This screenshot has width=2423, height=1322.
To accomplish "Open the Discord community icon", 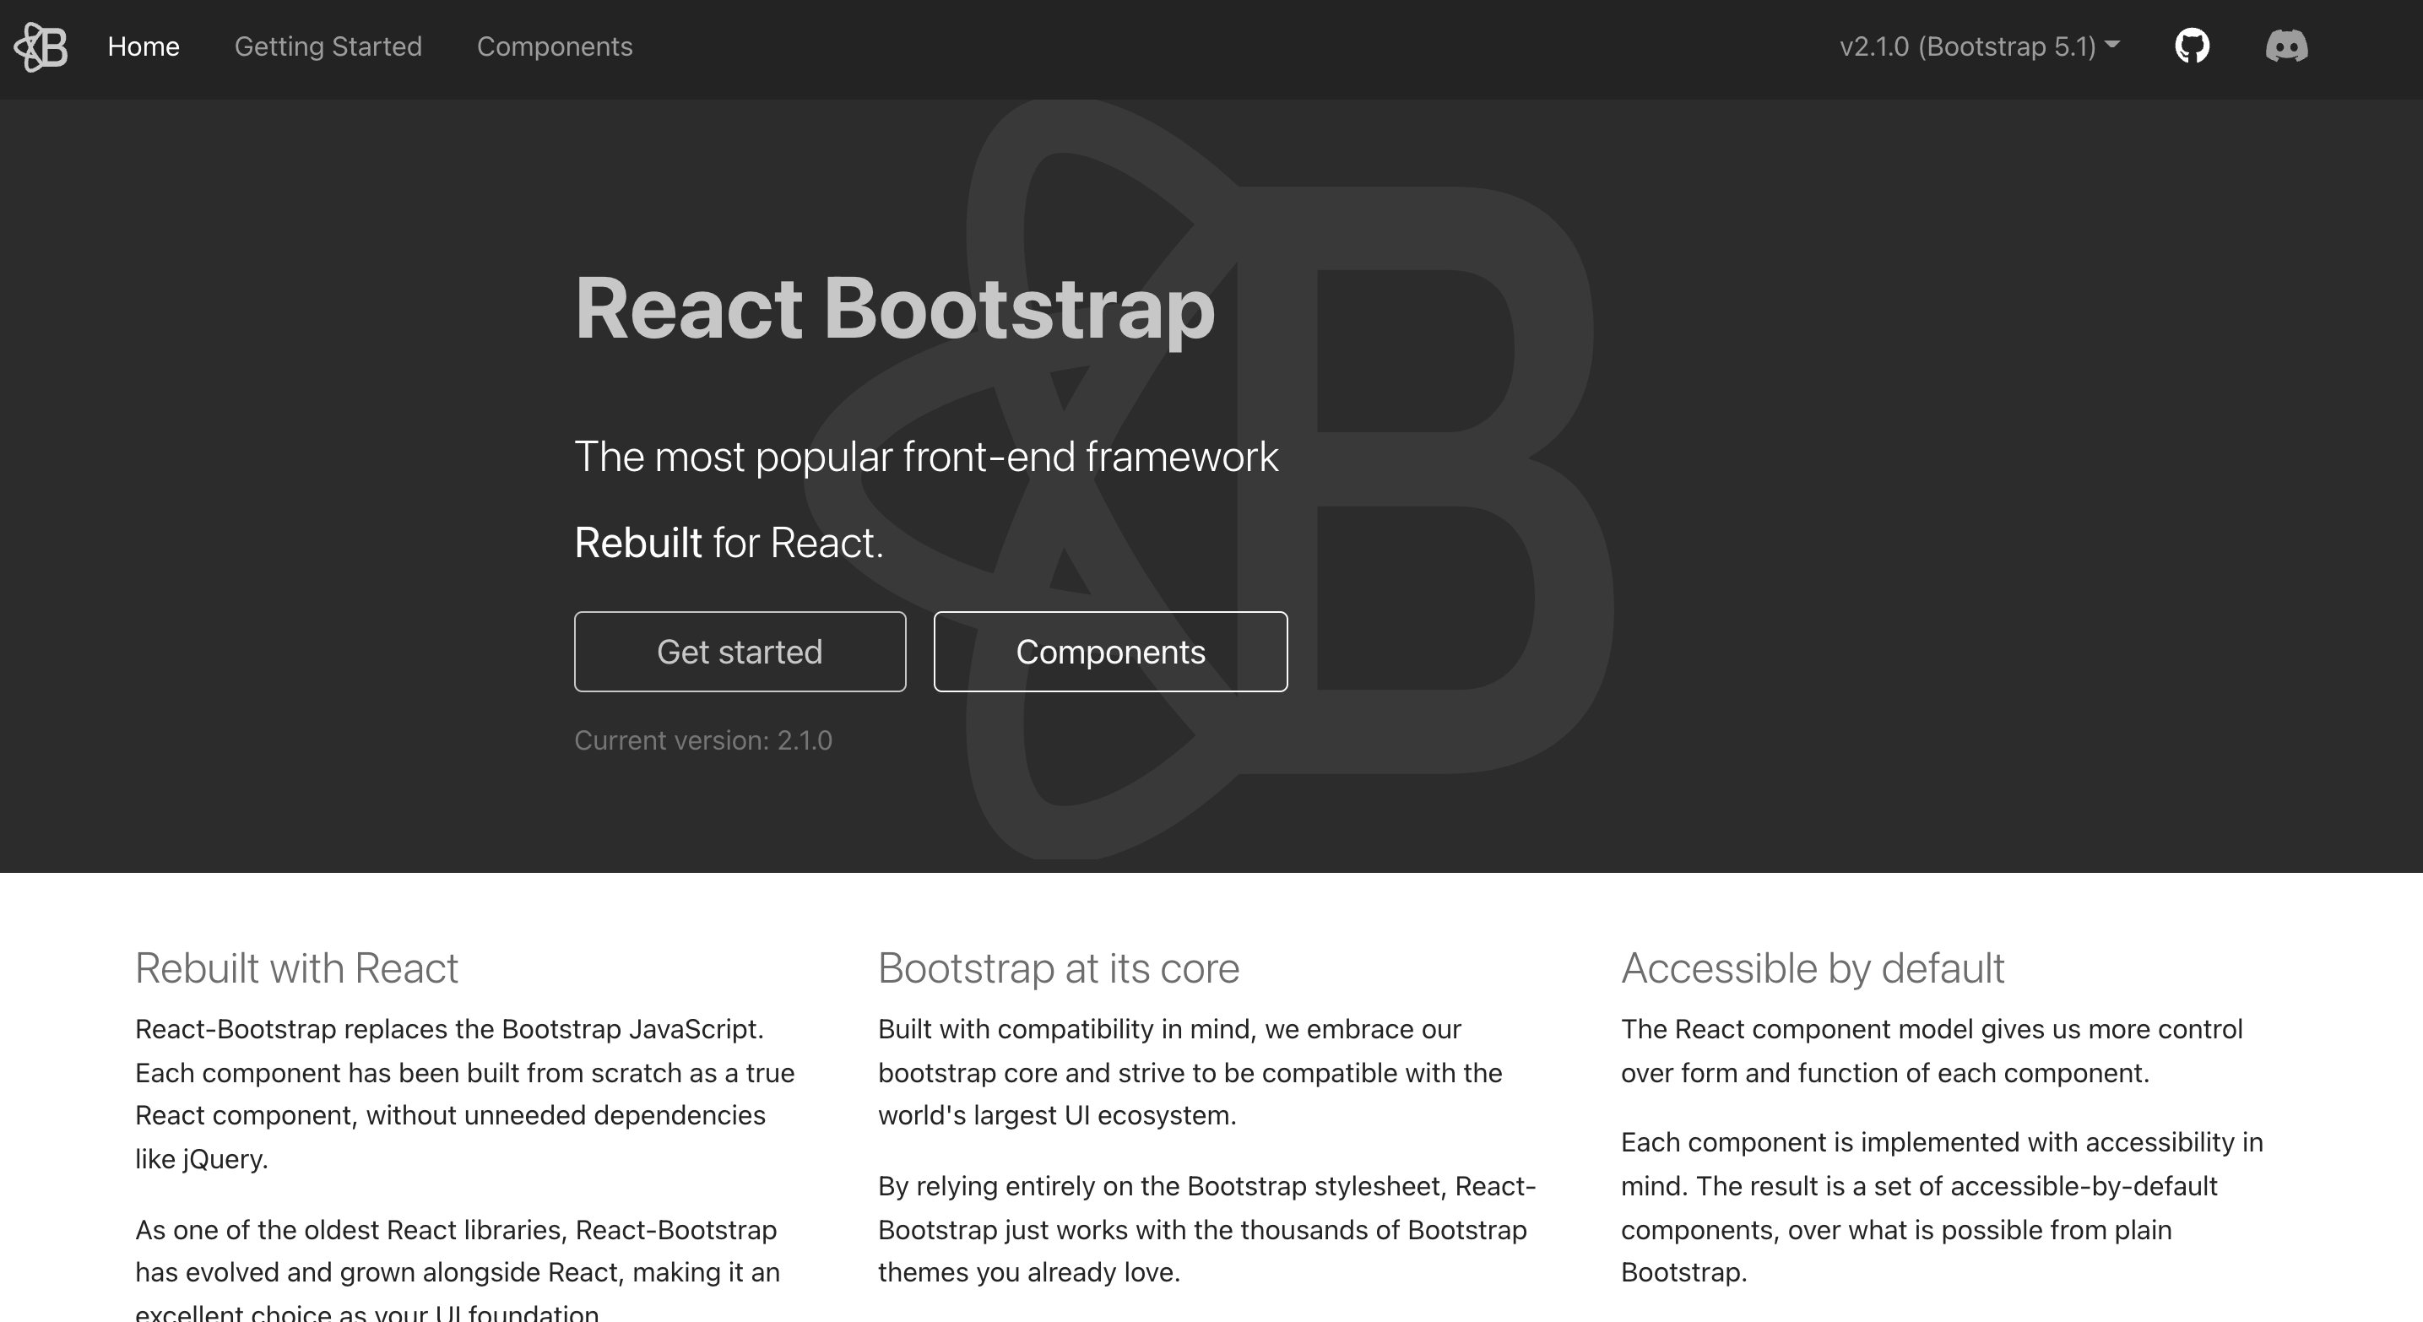I will [x=2285, y=46].
